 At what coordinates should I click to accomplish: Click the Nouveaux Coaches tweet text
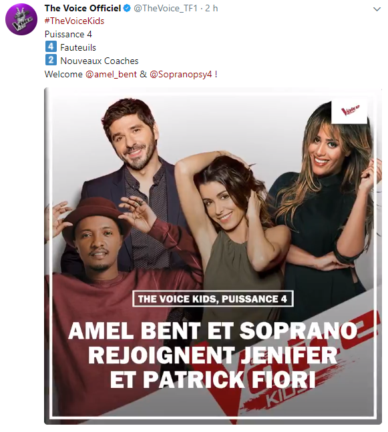coord(100,61)
